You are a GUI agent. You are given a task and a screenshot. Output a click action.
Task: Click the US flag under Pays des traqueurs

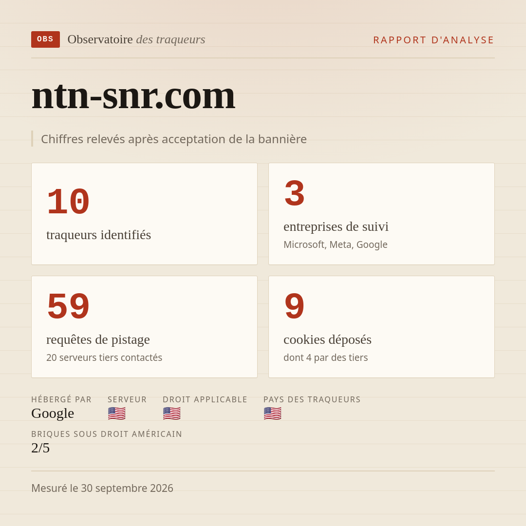click(272, 413)
